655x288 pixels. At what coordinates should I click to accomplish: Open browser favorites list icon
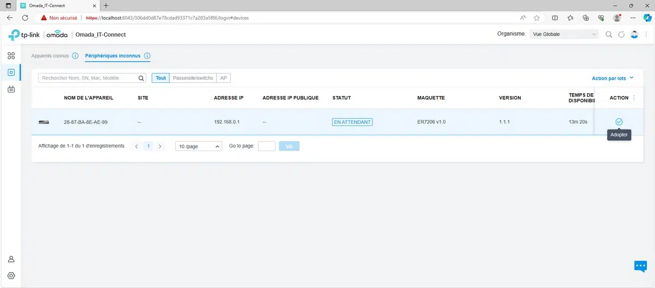[570, 17]
